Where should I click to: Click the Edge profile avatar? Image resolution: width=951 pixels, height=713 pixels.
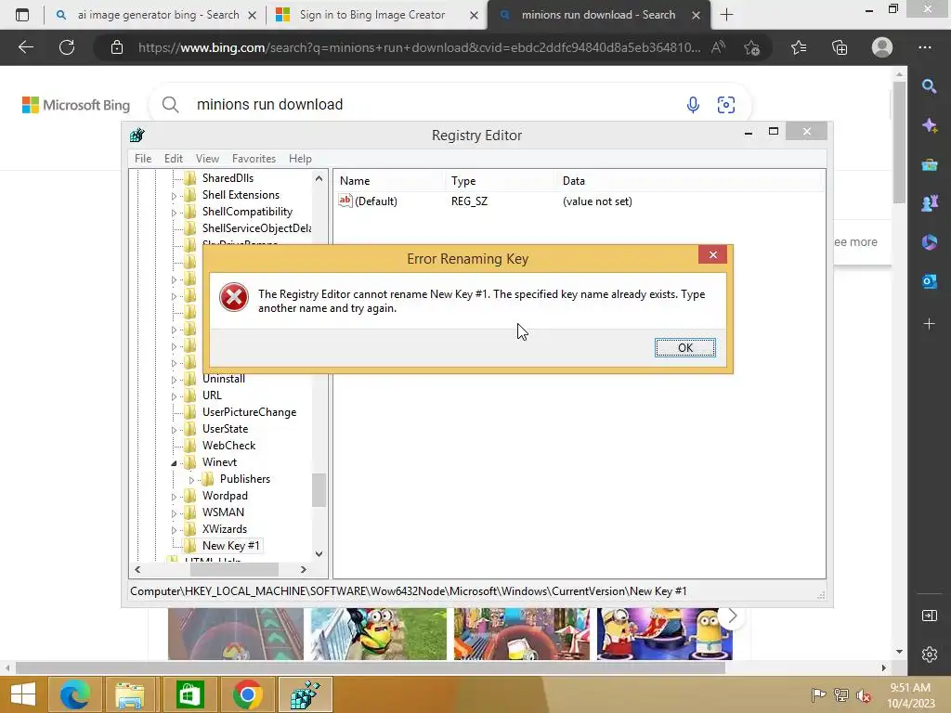(x=882, y=47)
